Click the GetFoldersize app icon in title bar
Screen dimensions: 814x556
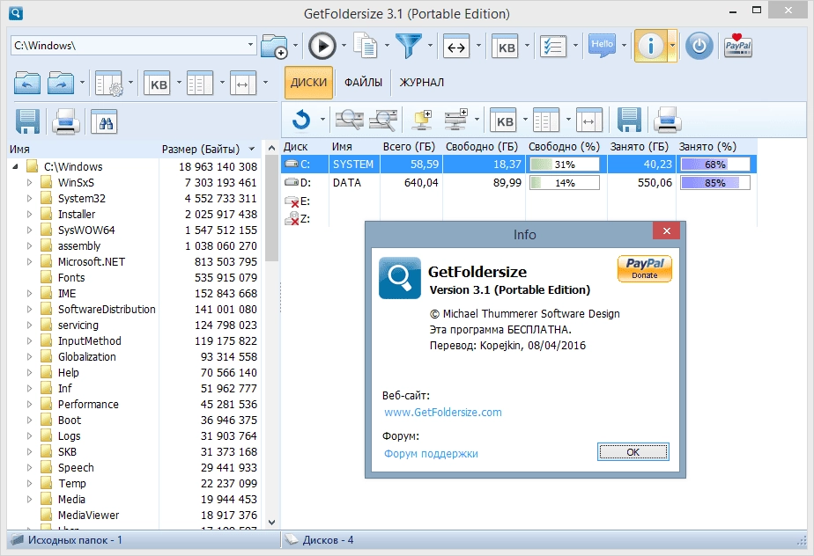pos(16,12)
